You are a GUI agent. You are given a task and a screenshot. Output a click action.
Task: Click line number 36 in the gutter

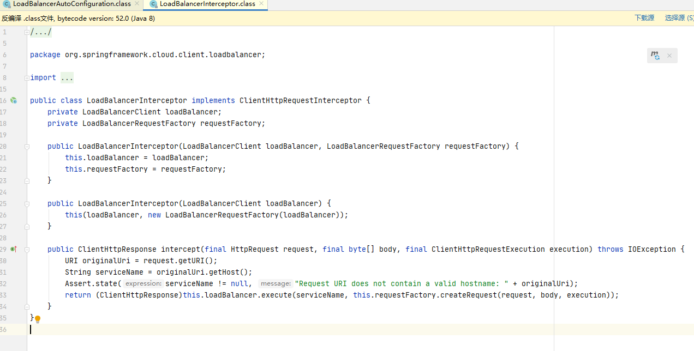pyautogui.click(x=4, y=329)
